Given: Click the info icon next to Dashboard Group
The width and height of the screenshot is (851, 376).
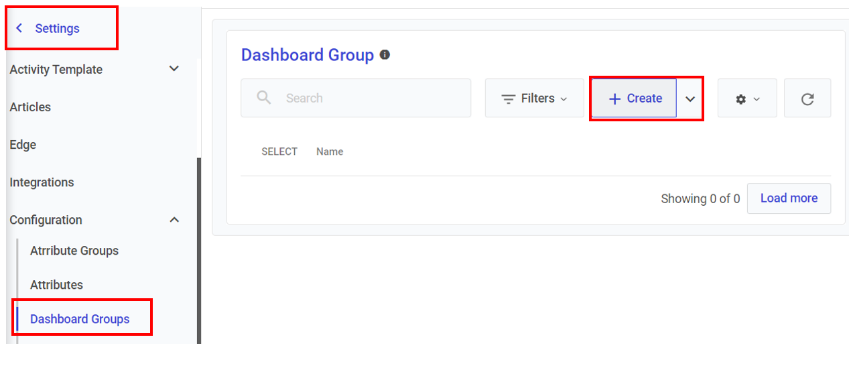Looking at the screenshot, I should (385, 55).
